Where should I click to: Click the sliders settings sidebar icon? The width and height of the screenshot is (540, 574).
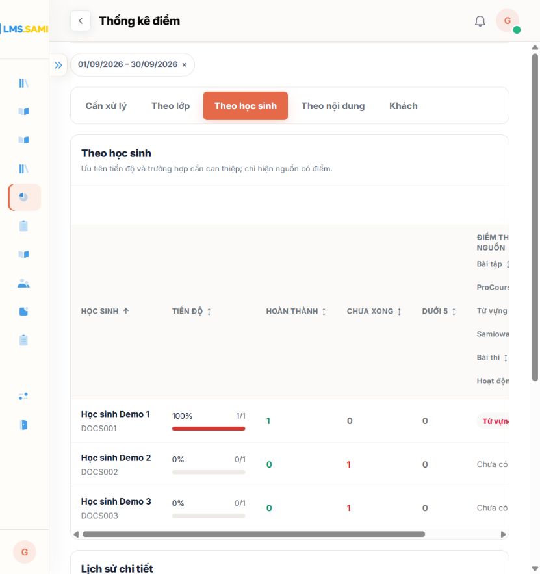pyautogui.click(x=23, y=397)
